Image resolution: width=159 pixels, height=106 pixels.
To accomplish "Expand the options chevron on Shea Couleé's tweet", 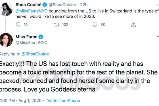I will coord(158,5).
